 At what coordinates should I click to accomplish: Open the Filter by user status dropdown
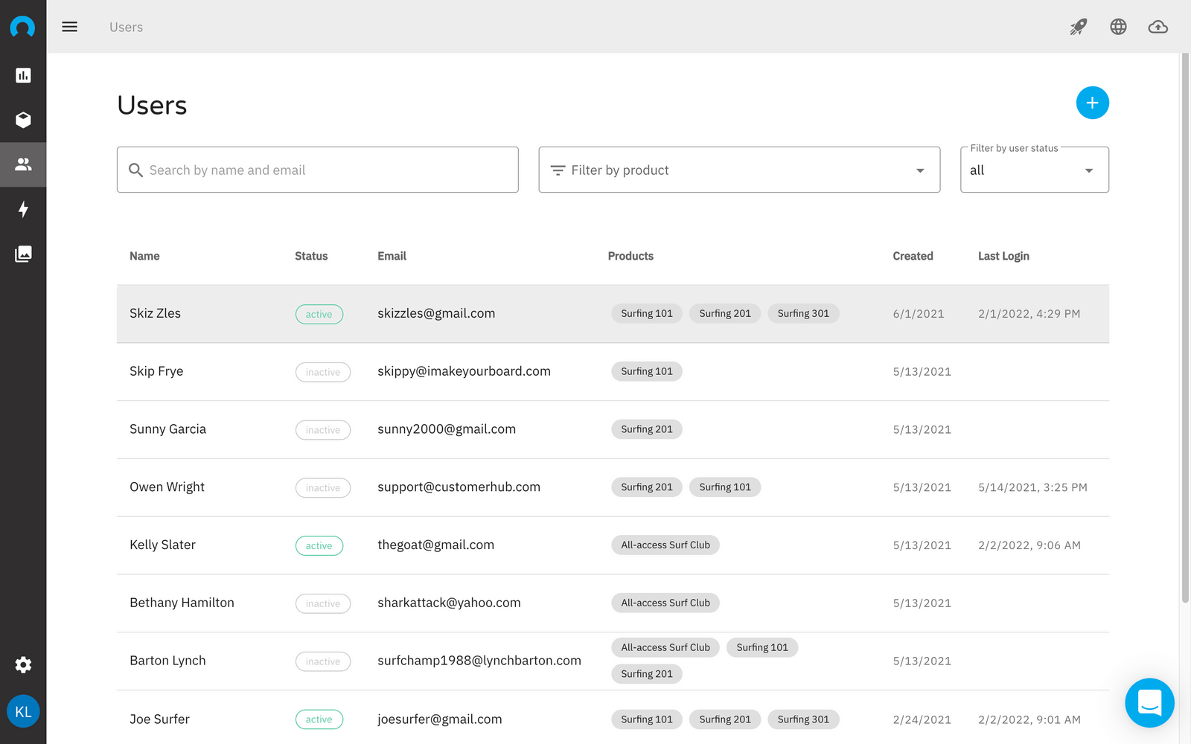point(1034,170)
